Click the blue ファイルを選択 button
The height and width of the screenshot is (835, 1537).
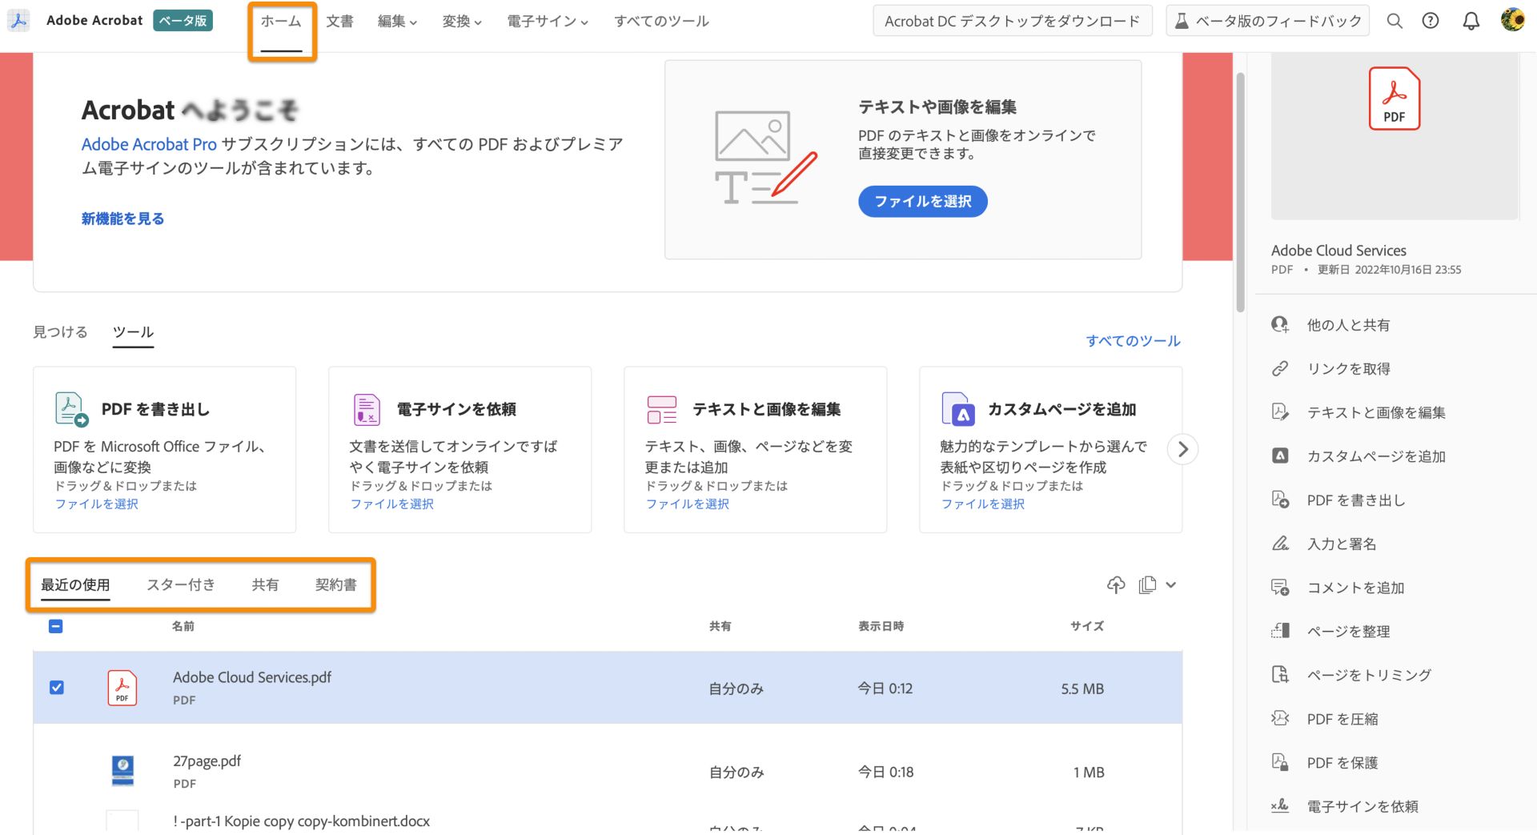[922, 201]
